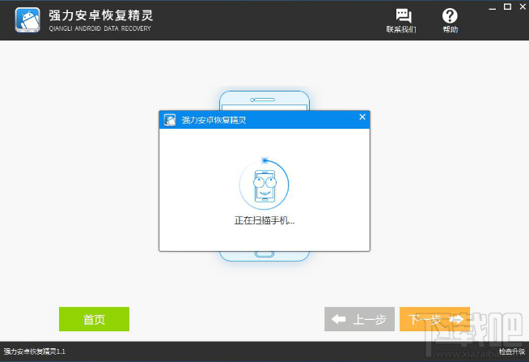This screenshot has width=529, height=362.
Task: Click the Android recovery app logo icon
Action: pyautogui.click(x=28, y=20)
